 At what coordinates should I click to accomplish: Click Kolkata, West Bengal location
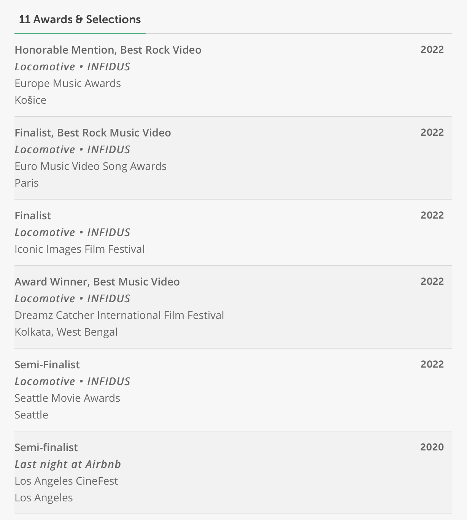coord(66,332)
